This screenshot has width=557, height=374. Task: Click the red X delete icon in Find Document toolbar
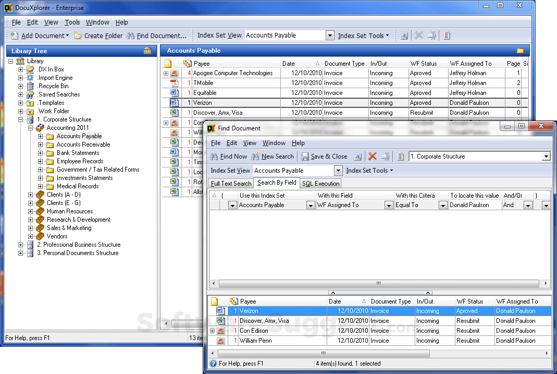[x=372, y=156]
